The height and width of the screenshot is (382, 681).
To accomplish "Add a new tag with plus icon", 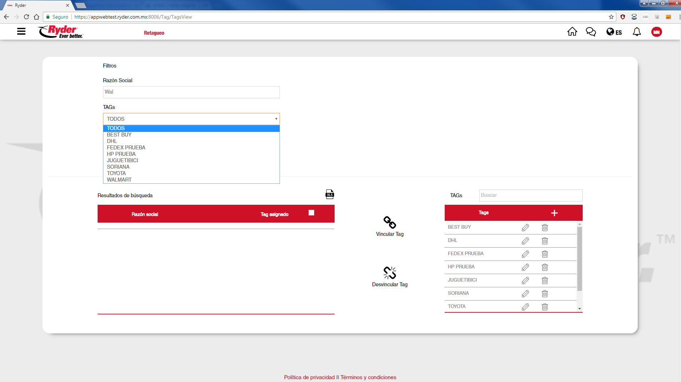I will click(554, 213).
